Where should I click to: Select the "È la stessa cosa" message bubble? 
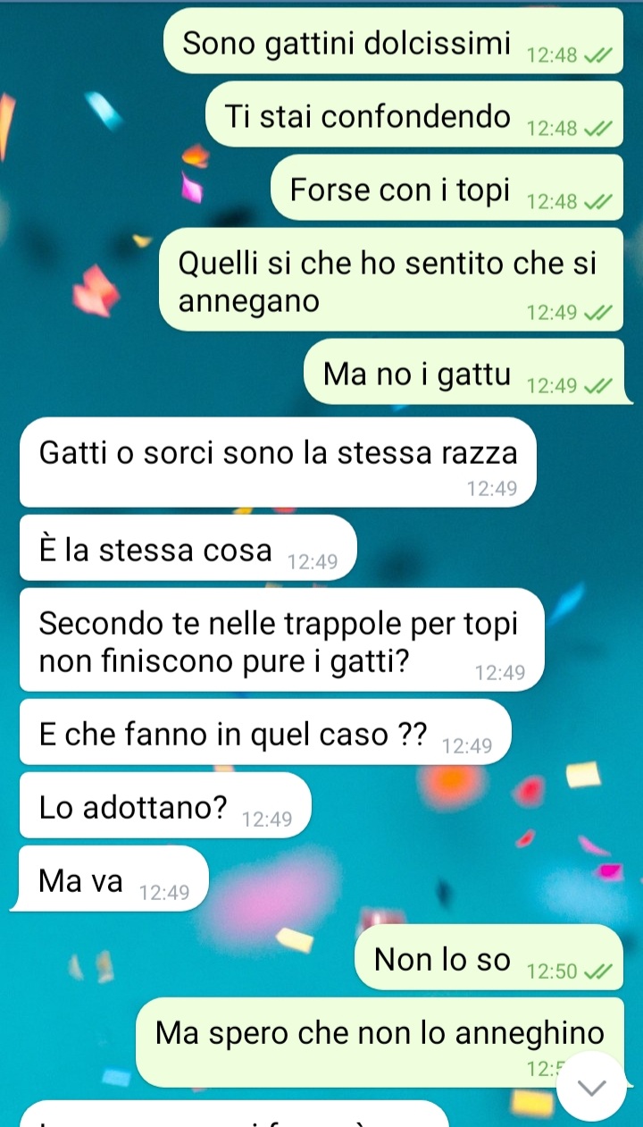[x=188, y=548]
